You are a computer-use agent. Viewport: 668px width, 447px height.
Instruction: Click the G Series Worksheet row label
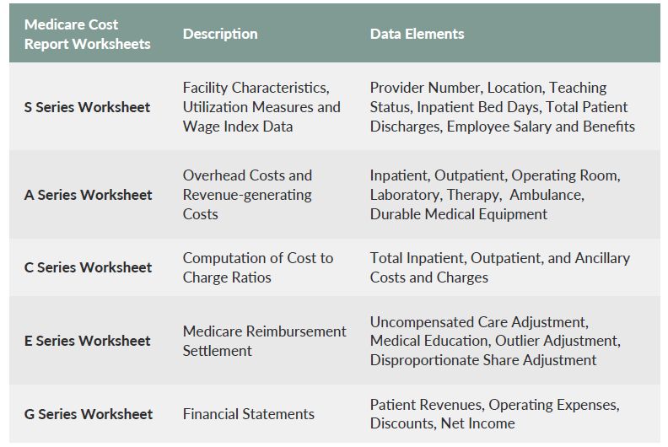[89, 414]
